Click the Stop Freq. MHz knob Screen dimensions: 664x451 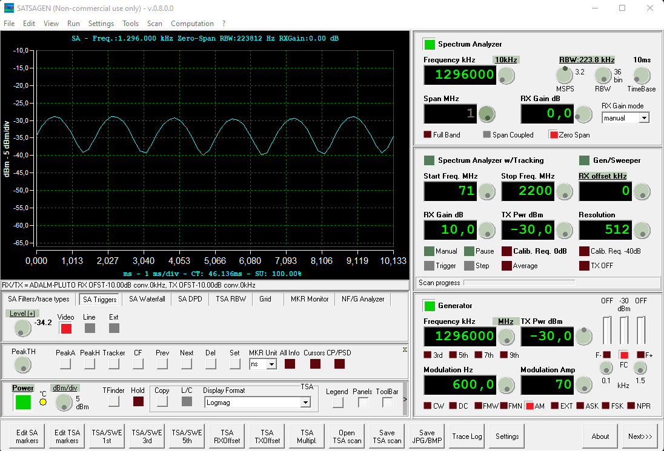pos(564,192)
